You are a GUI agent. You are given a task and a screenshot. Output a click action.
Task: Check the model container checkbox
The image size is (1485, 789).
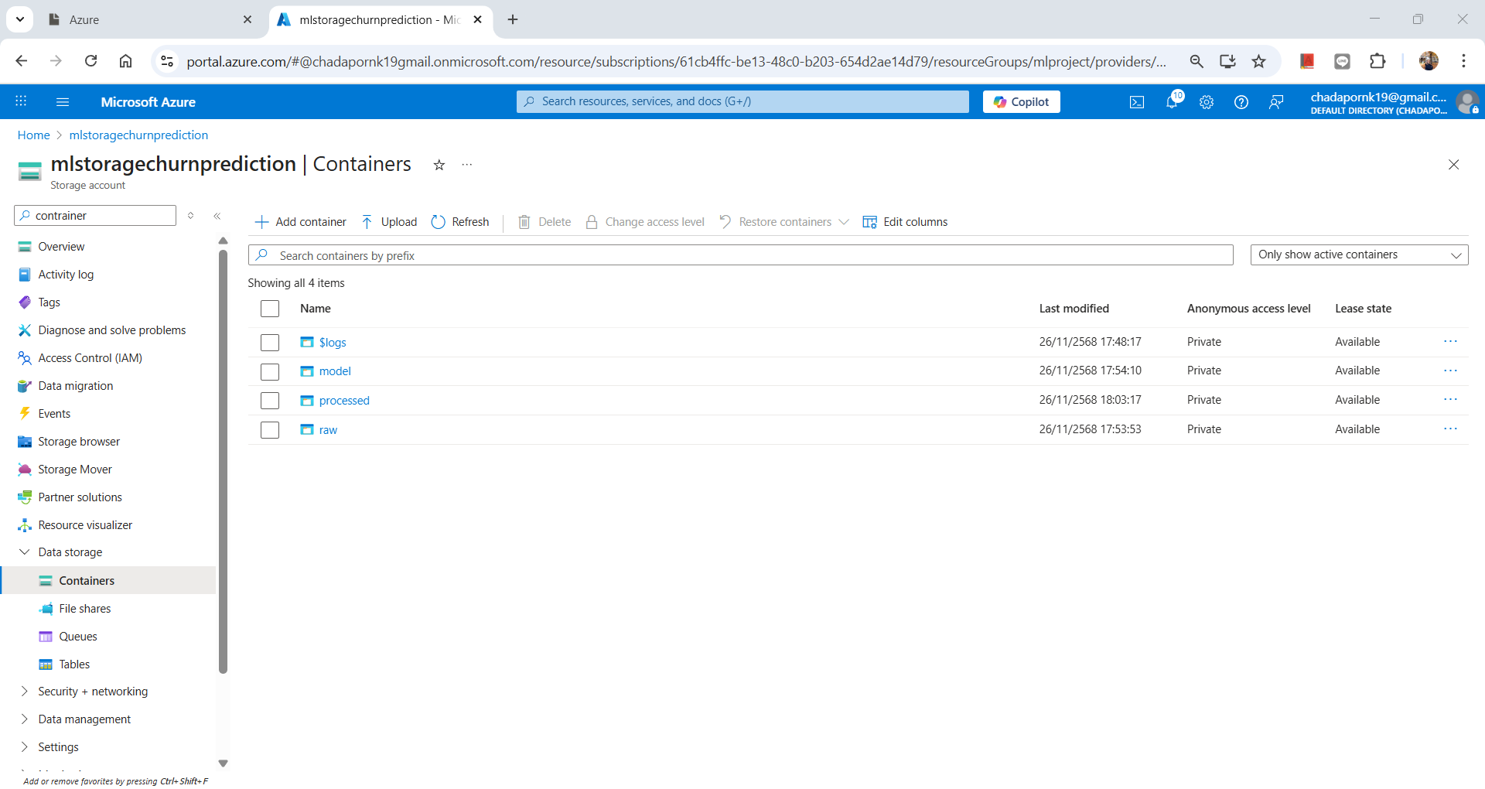click(x=270, y=371)
